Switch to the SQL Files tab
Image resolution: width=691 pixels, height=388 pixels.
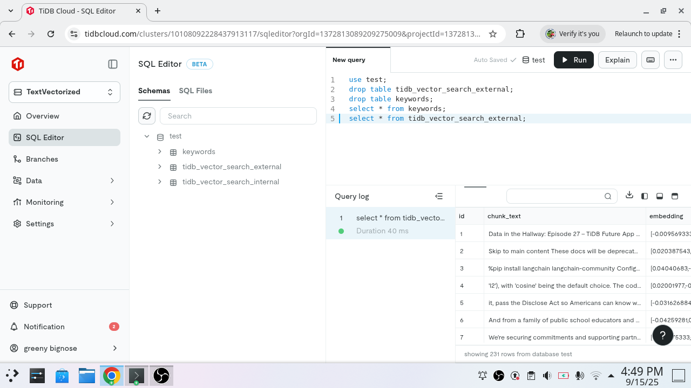[x=195, y=91]
